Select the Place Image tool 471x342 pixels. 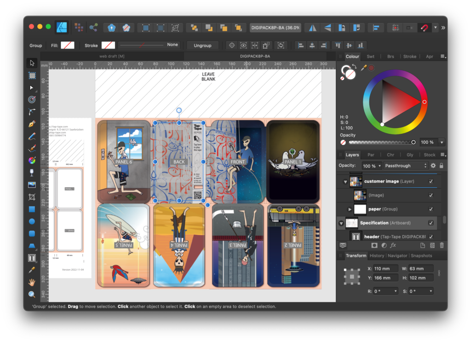click(32, 185)
